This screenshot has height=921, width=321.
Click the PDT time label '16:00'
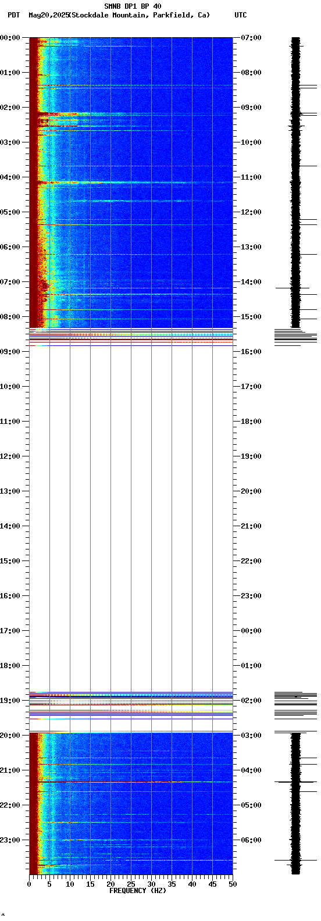click(x=10, y=595)
